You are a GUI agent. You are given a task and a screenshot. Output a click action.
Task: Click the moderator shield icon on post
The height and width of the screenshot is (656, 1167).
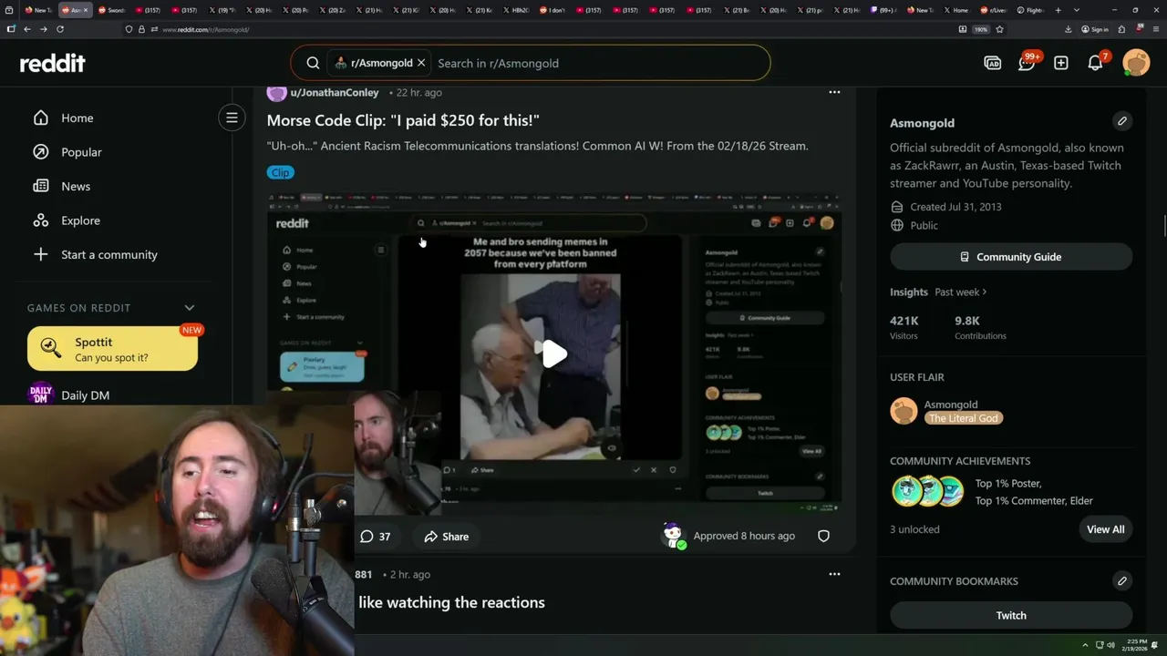[823, 536]
